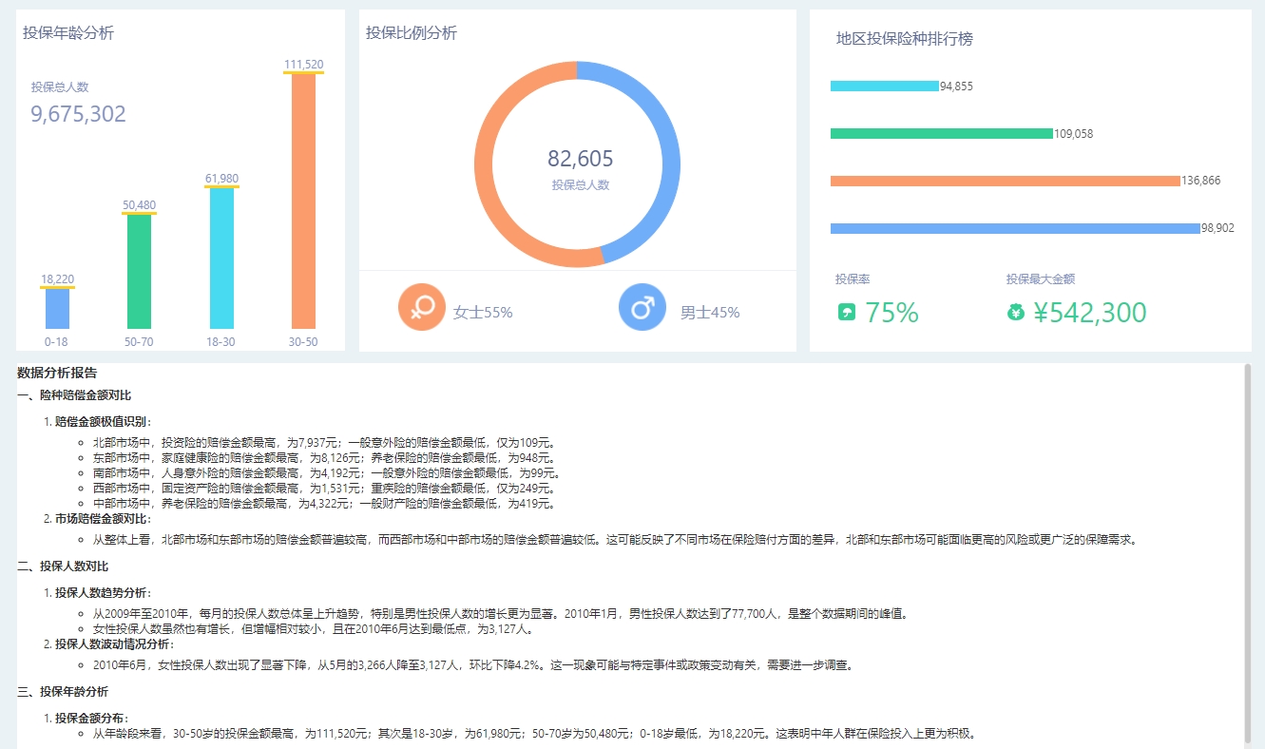Screen dimensions: 1265x749
Task: Click the 北部市场中 bullet line
Action: (x=323, y=443)
